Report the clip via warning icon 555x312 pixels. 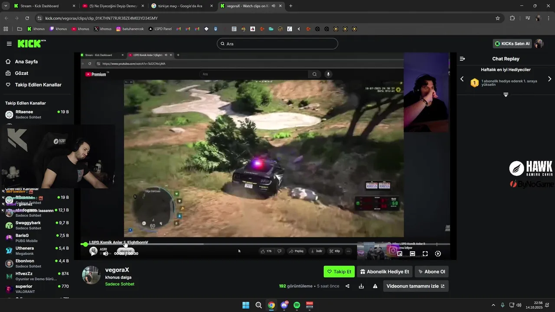click(375, 286)
